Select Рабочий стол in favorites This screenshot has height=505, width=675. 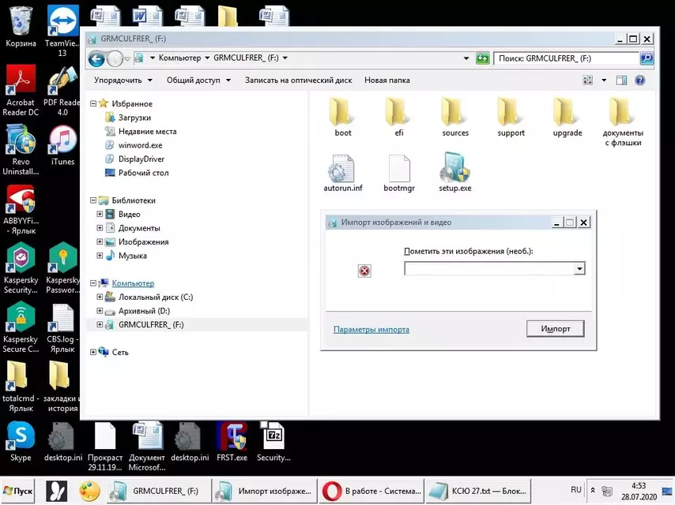tap(137, 172)
